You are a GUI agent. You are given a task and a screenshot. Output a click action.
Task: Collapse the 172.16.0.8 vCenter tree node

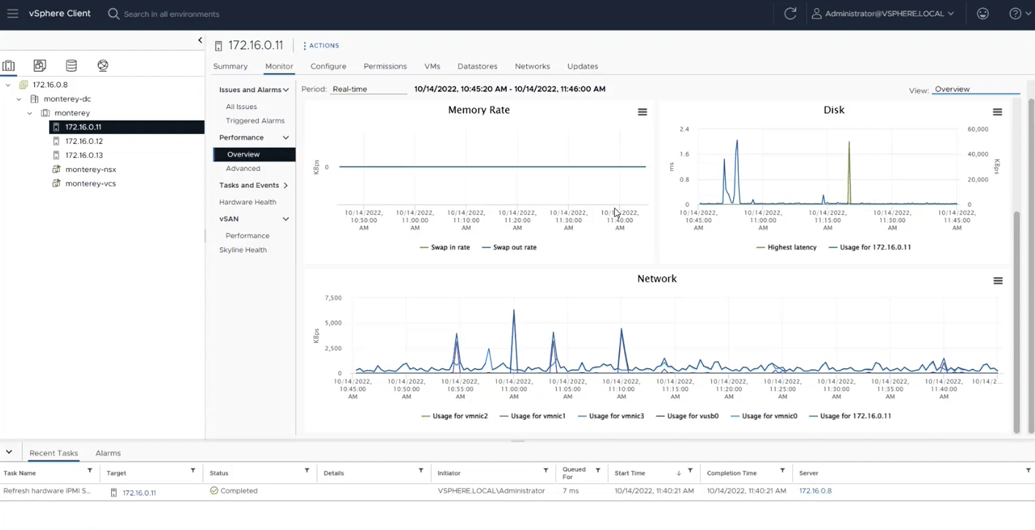8,85
